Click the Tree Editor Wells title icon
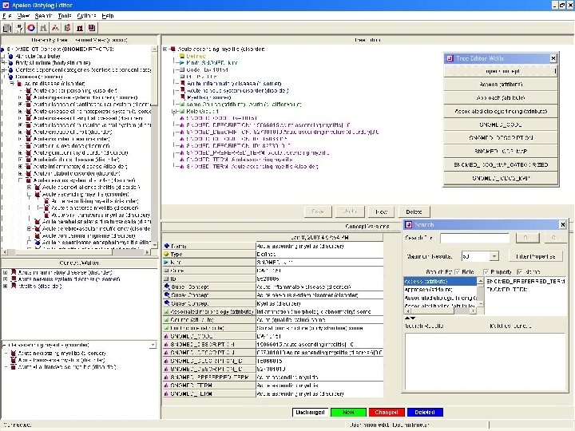 pos(450,58)
